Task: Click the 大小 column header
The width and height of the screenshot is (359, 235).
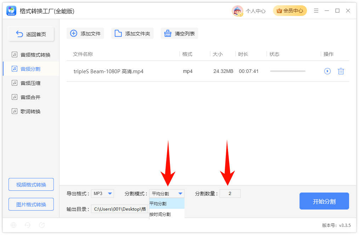Action: (x=217, y=54)
